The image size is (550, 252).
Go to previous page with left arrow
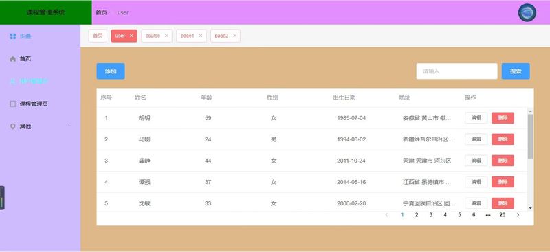[386, 214]
